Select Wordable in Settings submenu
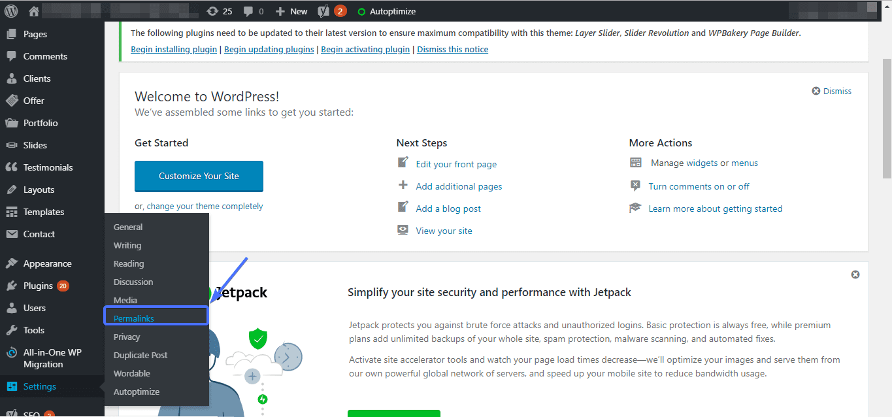Screen dimensions: 892x417 coord(132,373)
